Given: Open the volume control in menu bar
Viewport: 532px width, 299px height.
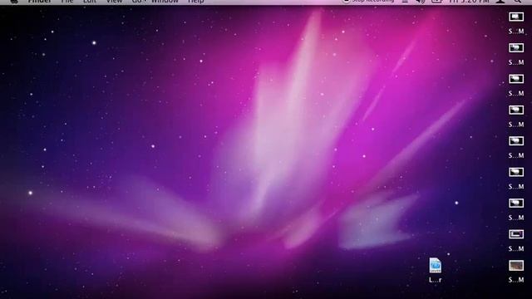Looking at the screenshot, I should (421, 2).
